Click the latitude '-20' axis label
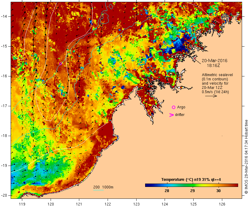Image resolution: width=250 pixels, height=207 pixels. [4, 195]
